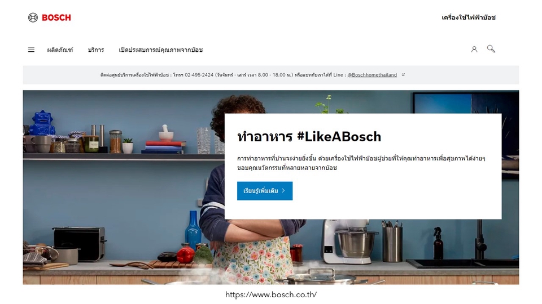Click the arrow chevron on เรียนรู้เพิ่มเติม button
This screenshot has width=542, height=304.
click(283, 191)
